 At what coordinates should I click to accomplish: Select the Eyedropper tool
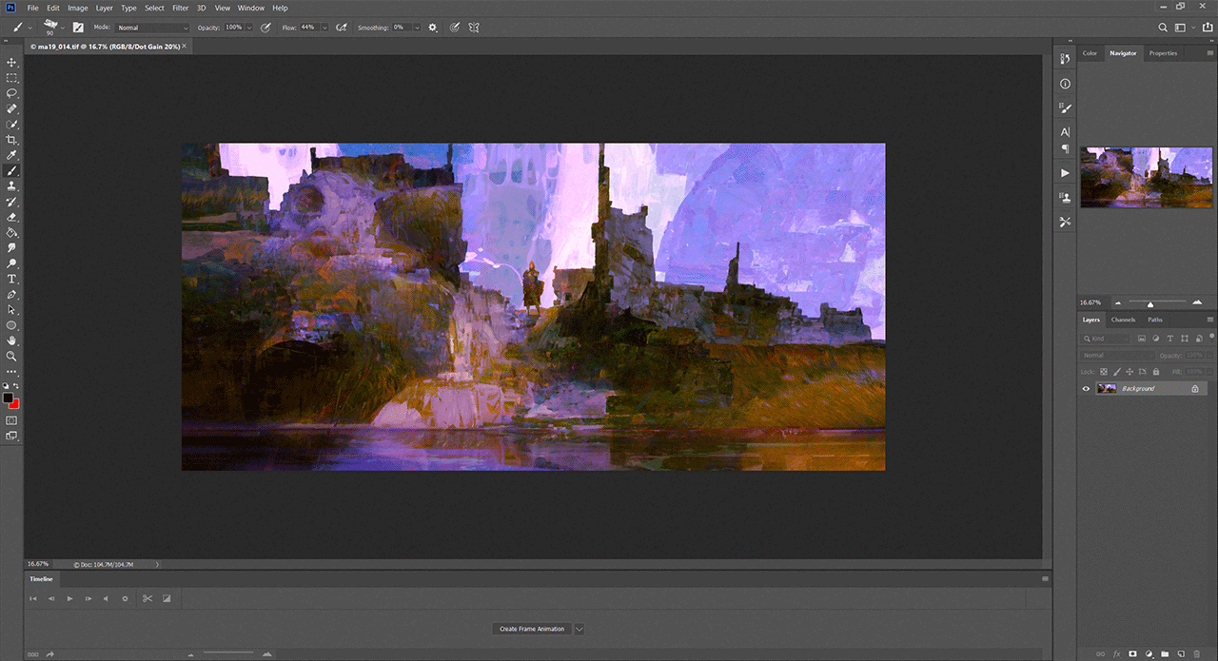(11, 155)
